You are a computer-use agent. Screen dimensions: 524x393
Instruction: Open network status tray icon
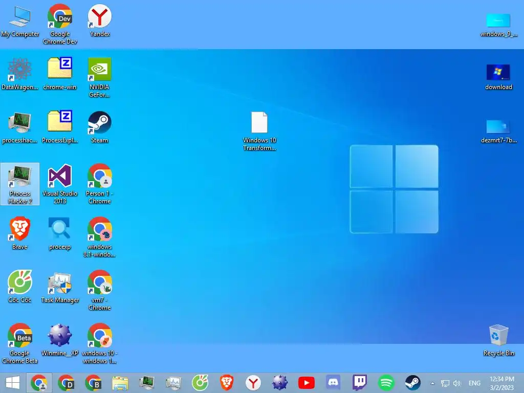pos(445,383)
